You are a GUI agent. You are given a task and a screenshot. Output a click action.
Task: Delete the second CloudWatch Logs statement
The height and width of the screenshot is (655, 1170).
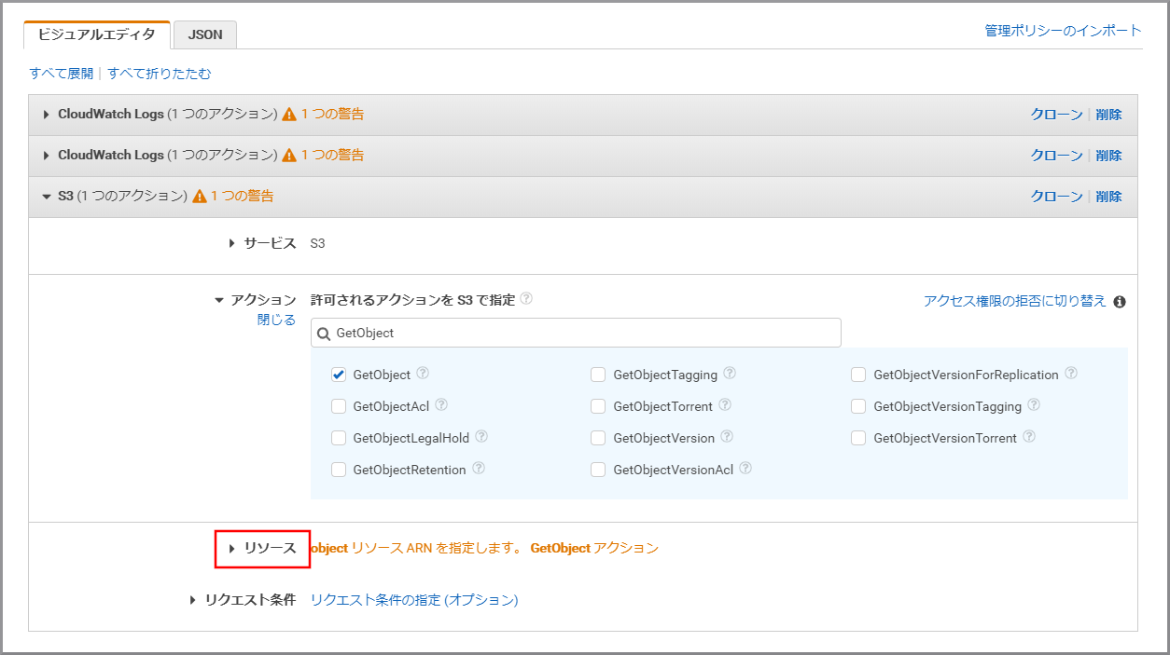click(x=1109, y=156)
